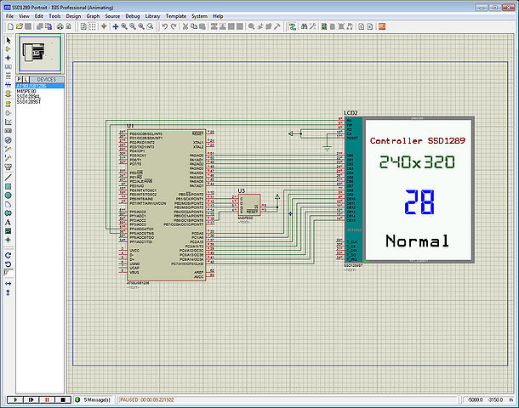Select the Junction Dot Mode tool

tap(9, 58)
